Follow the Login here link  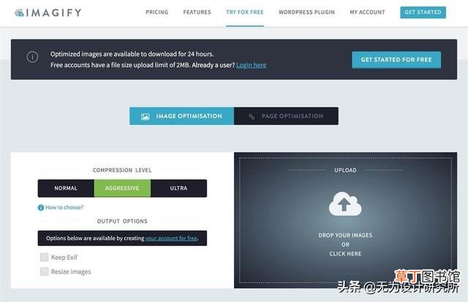tap(252, 65)
